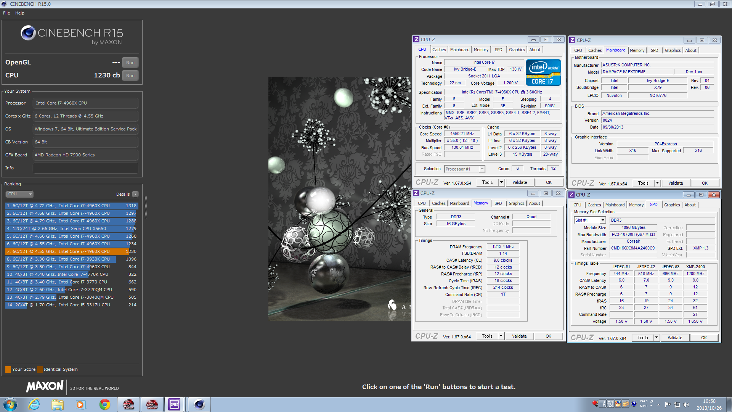Viewport: 732px width, 412px height.
Task: Open the File menu
Action: tap(6, 13)
